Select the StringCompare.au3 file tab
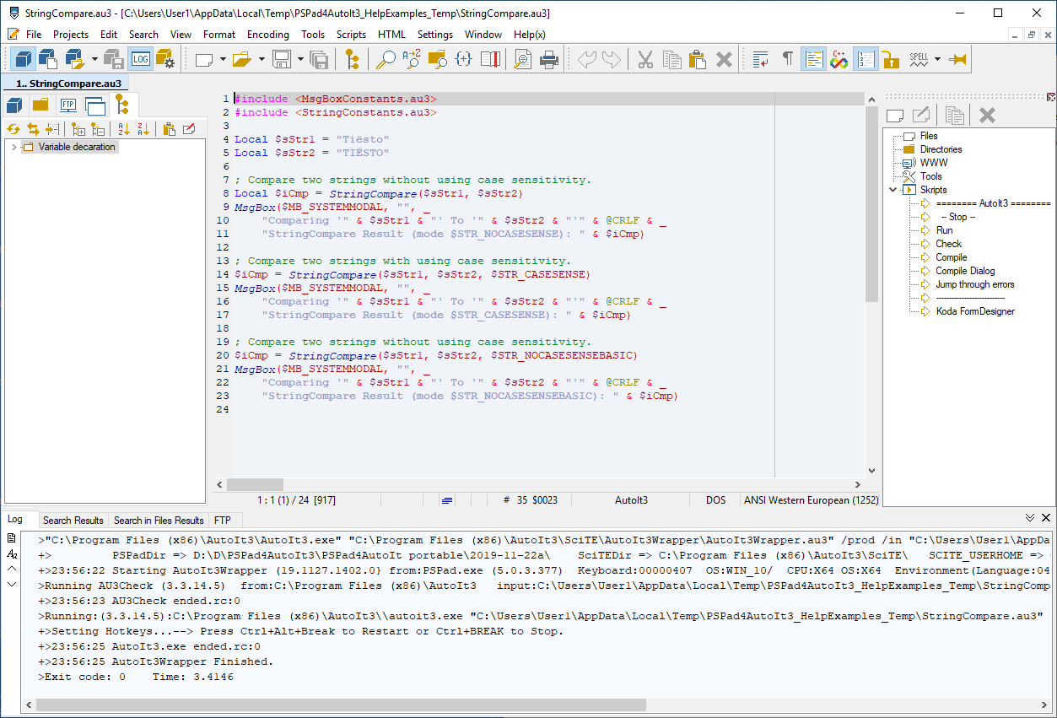Image resolution: width=1057 pixels, height=718 pixels. coord(68,84)
